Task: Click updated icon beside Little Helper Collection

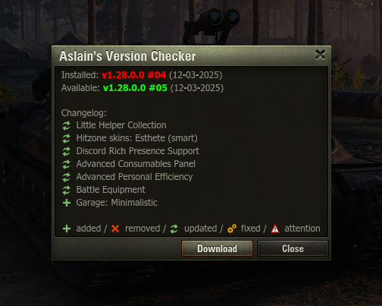Action: coord(67,125)
